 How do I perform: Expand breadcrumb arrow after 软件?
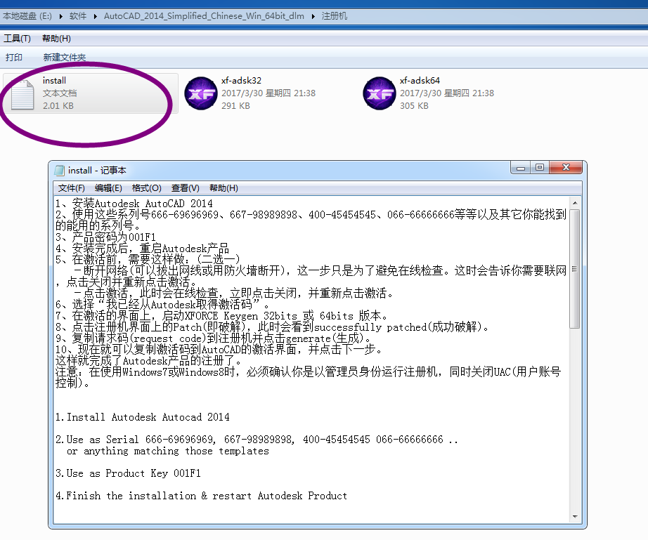[x=95, y=17]
